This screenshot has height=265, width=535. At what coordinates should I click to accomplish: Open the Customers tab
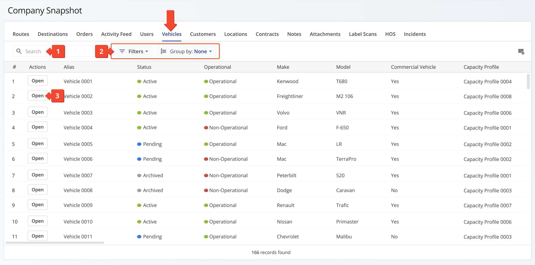tap(203, 34)
